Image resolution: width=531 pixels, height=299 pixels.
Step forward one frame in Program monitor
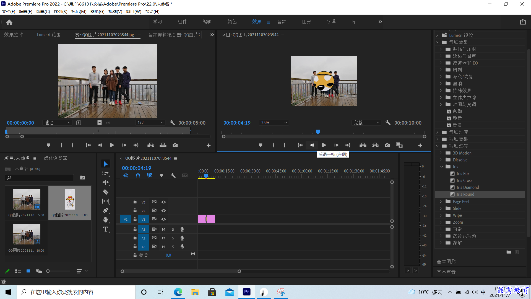tap(336, 145)
